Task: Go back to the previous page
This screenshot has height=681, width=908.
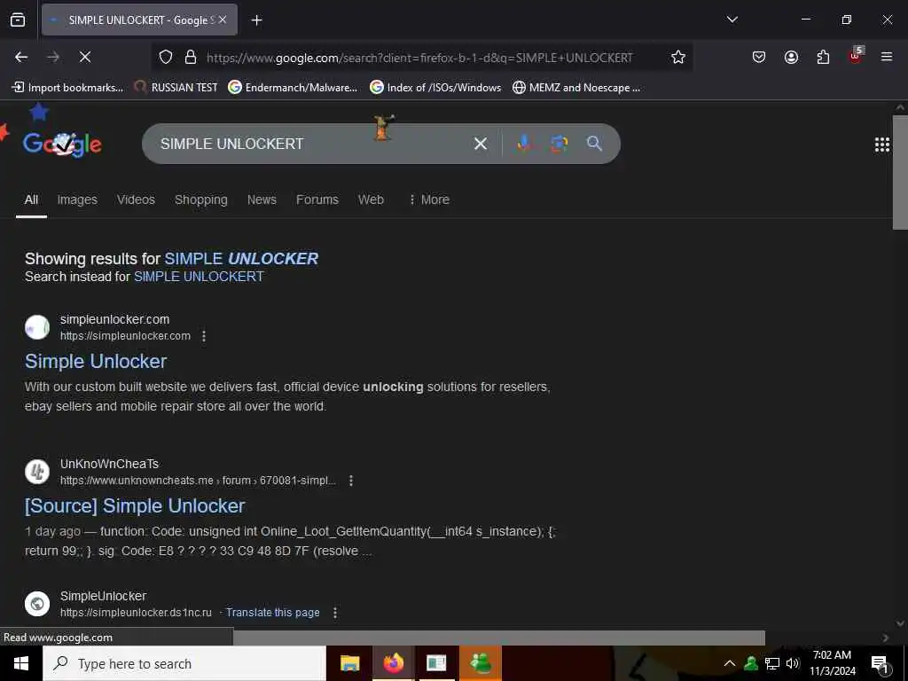Action: point(21,57)
